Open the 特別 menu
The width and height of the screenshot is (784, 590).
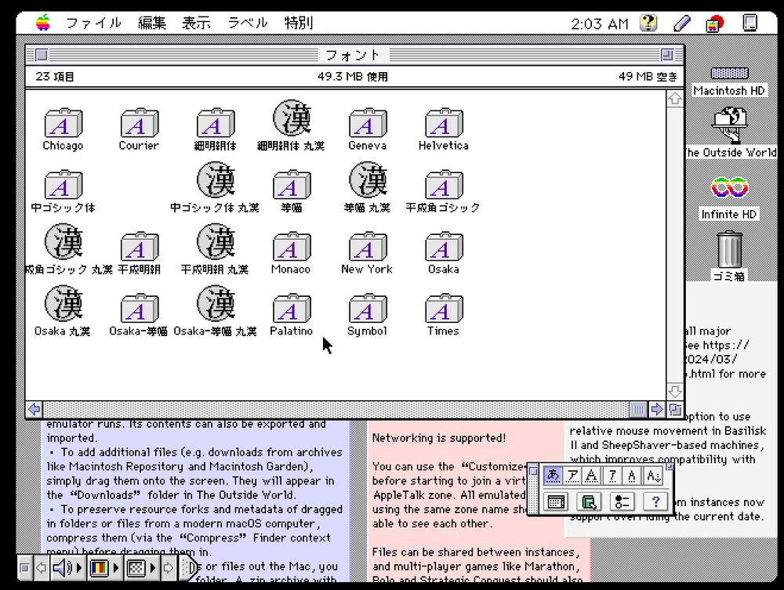click(x=299, y=23)
